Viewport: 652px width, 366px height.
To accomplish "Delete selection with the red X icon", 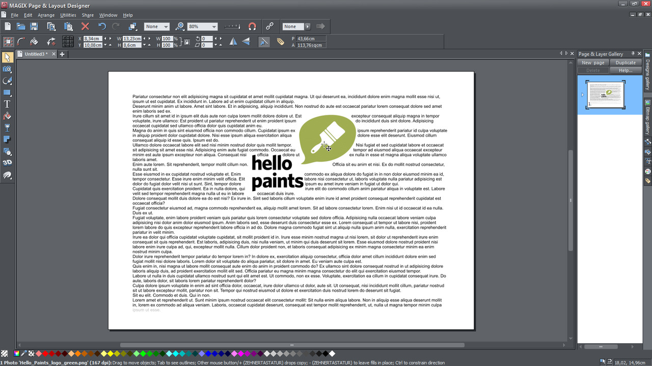I will tap(85, 26).
